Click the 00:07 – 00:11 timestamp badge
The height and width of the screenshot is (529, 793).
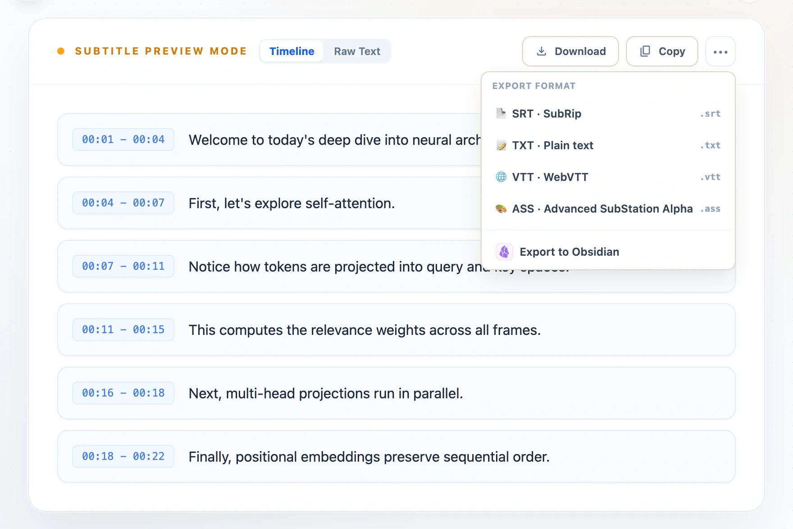pos(123,266)
